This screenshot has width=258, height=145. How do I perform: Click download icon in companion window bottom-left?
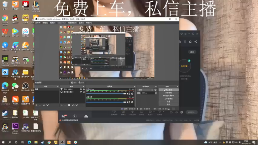[74, 116]
